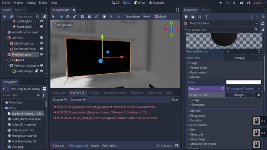Adjust the Render Priority stepper arrows
267x150 pixels.
pos(259,52)
